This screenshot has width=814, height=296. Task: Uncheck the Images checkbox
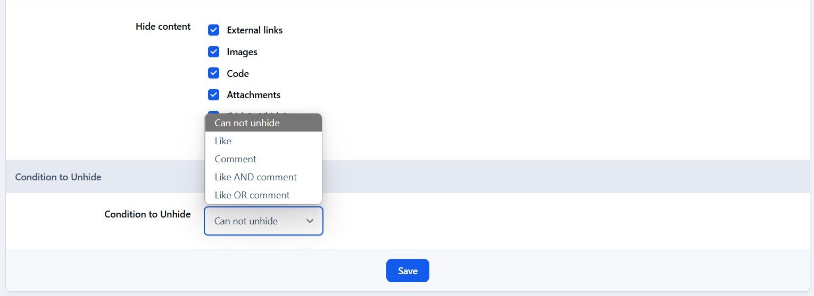coord(213,51)
